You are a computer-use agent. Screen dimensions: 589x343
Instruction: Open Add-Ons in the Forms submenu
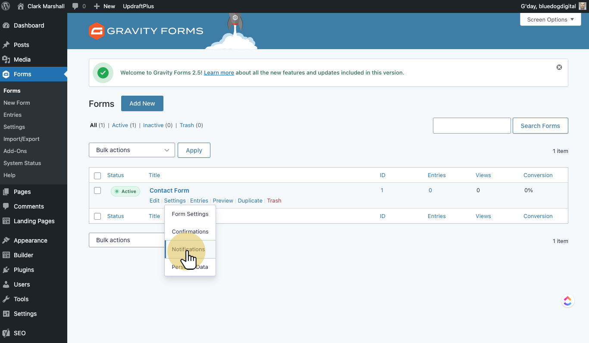(15, 151)
